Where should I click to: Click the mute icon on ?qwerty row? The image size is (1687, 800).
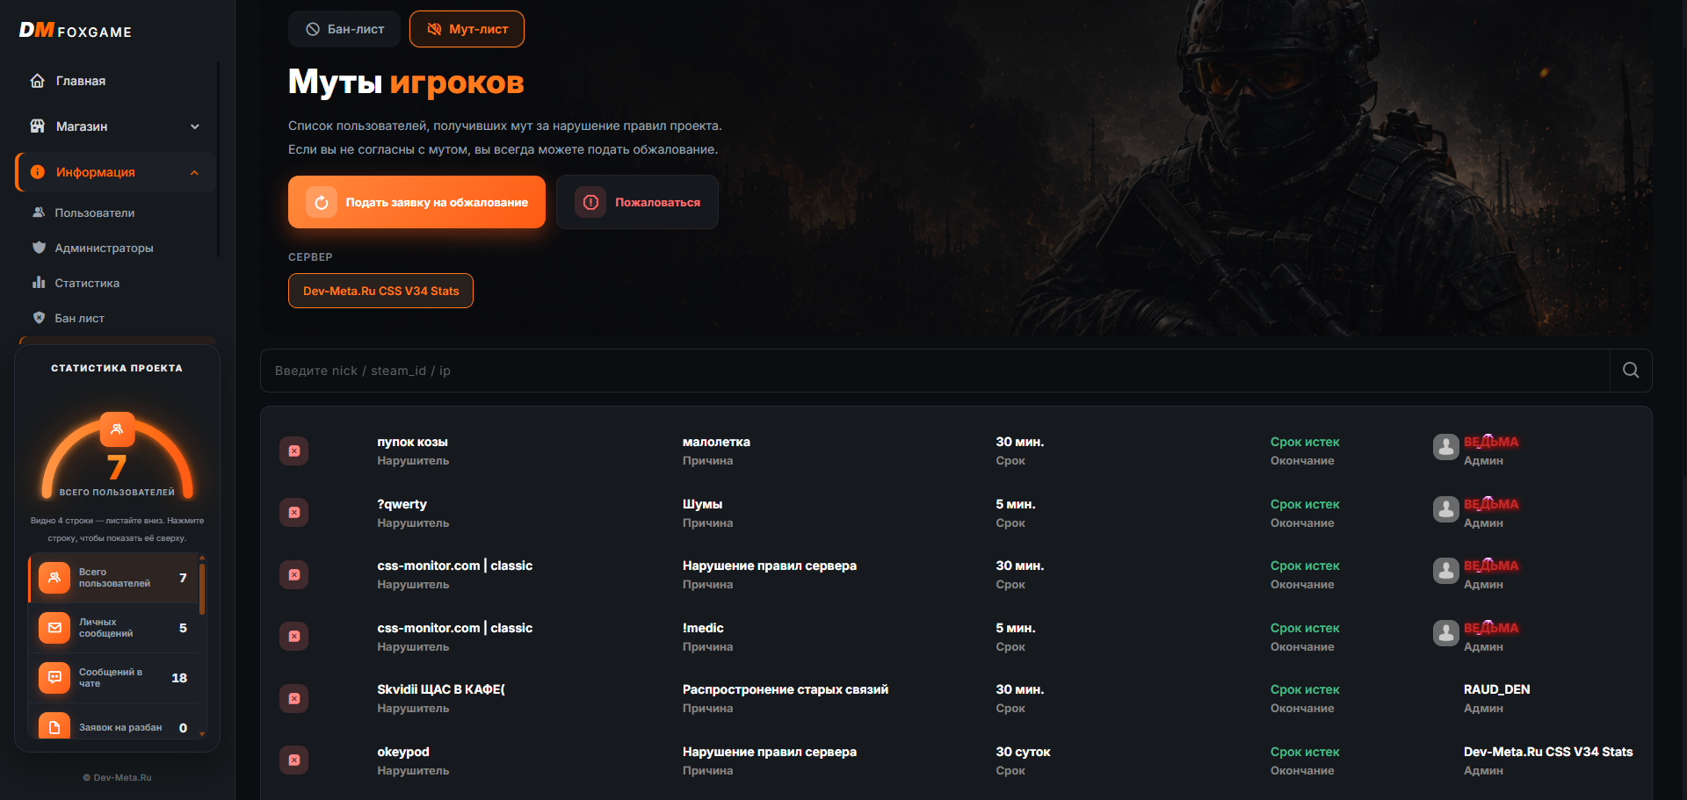[294, 513]
